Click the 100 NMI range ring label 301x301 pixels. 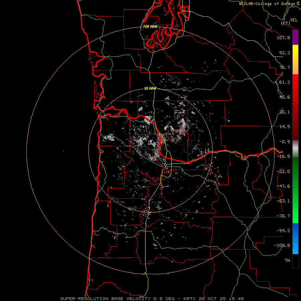point(150,26)
